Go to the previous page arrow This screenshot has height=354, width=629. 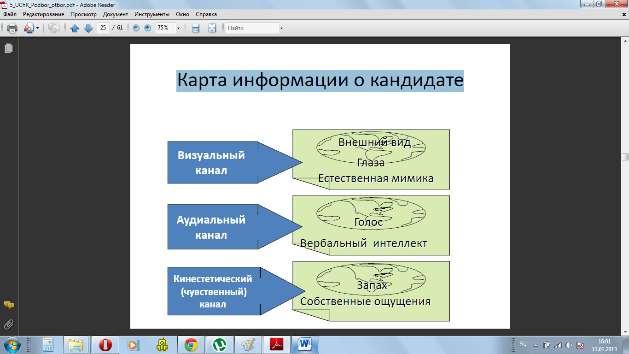click(75, 28)
